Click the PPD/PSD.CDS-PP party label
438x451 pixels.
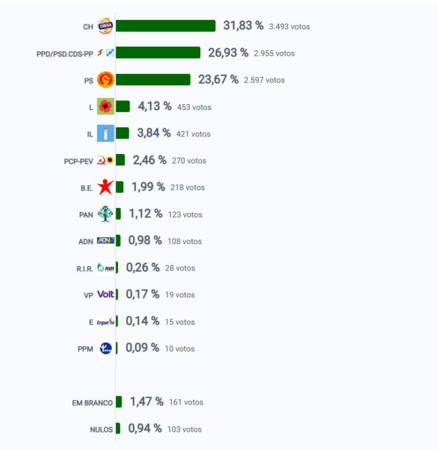pyautogui.click(x=64, y=54)
